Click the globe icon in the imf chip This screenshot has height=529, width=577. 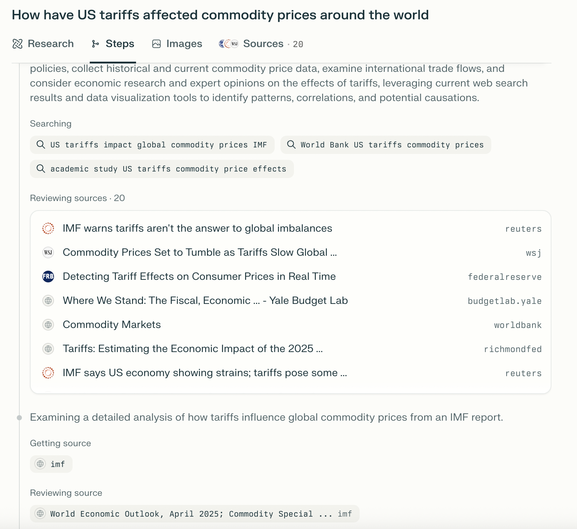pyautogui.click(x=40, y=464)
